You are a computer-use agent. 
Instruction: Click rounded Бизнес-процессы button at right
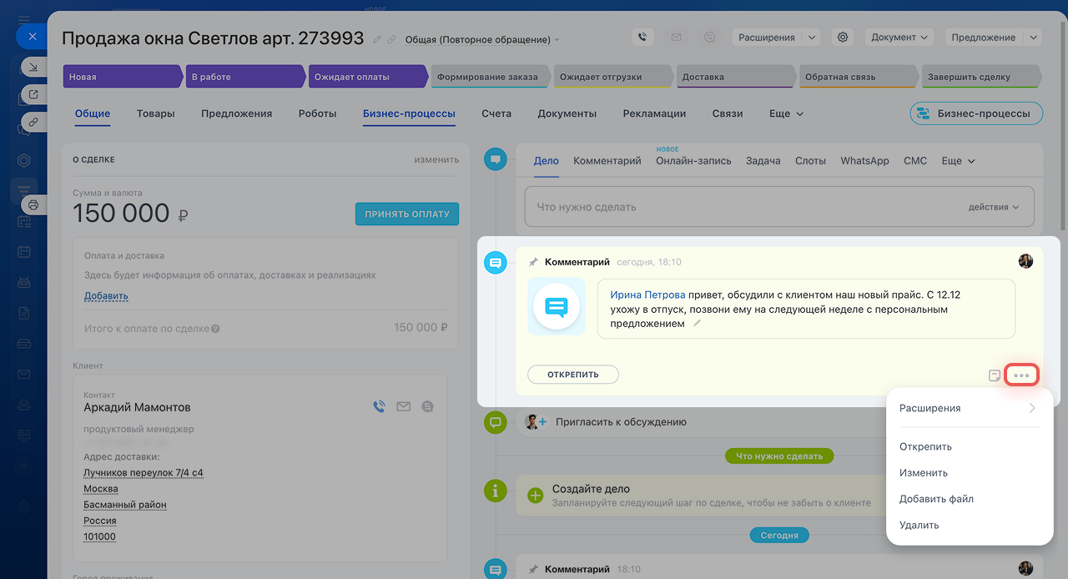(x=976, y=113)
